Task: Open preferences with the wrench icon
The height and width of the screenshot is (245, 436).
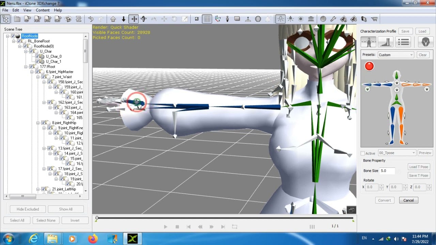Action: coord(333,19)
